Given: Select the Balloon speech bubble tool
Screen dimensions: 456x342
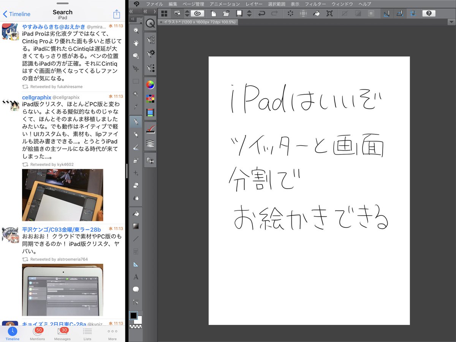Looking at the screenshot, I should [136, 290].
